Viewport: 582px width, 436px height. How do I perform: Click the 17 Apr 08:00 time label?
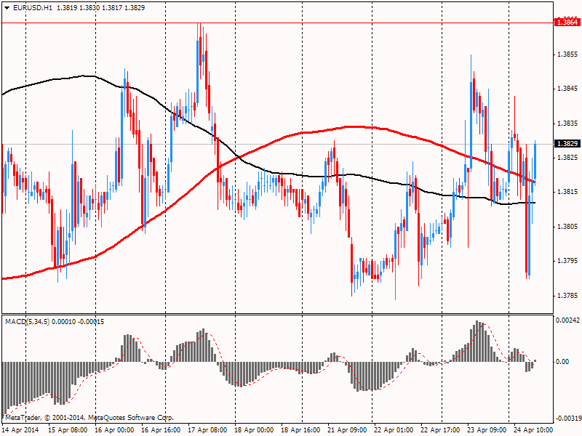[207, 430]
